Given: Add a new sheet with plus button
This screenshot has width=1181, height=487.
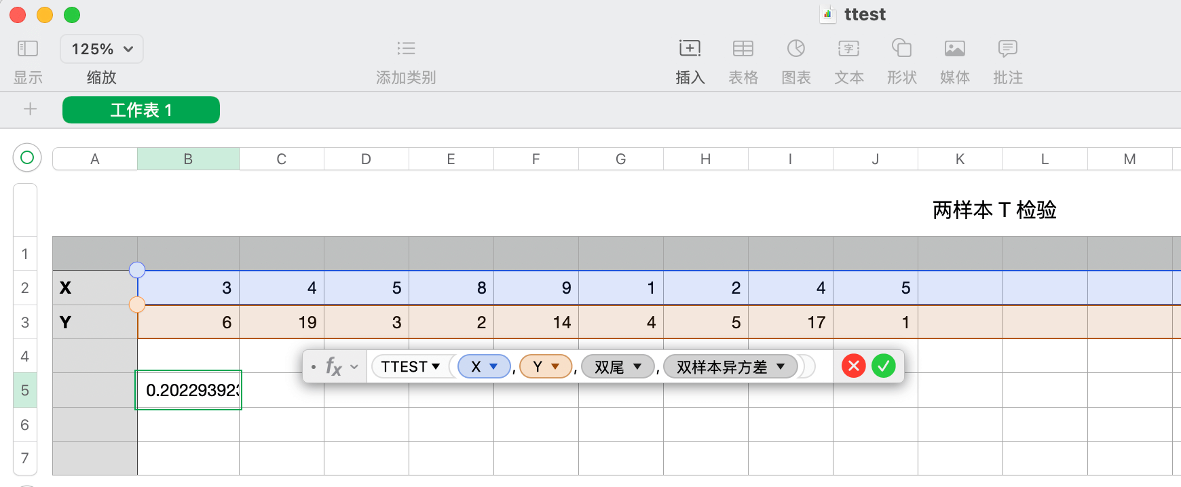Looking at the screenshot, I should [x=30, y=109].
